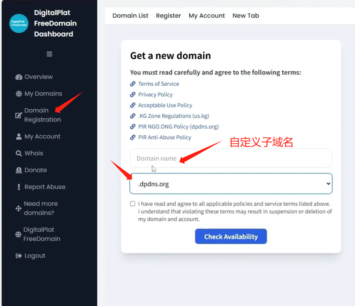The width and height of the screenshot is (355, 306).
Task: Switch to Domain List in top navigation
Action: pyautogui.click(x=130, y=16)
